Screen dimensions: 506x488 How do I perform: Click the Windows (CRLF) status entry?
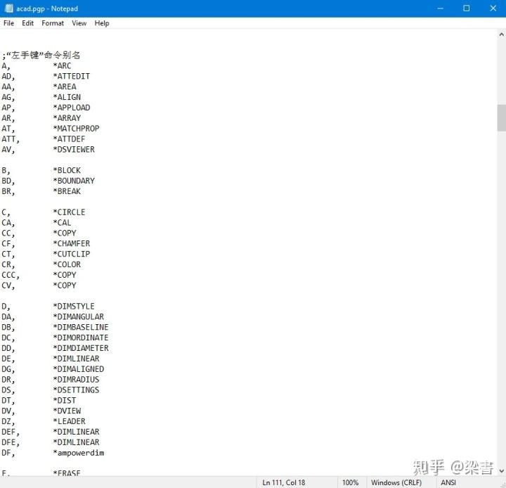click(396, 482)
